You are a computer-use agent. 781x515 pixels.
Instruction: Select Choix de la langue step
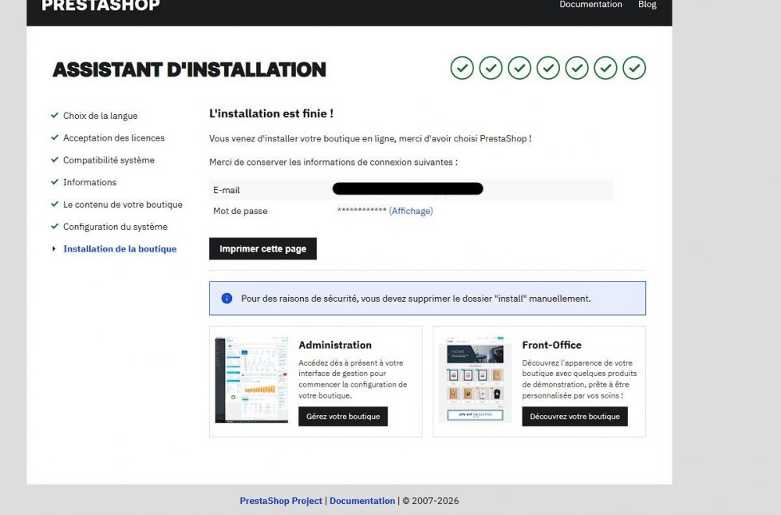[100, 116]
